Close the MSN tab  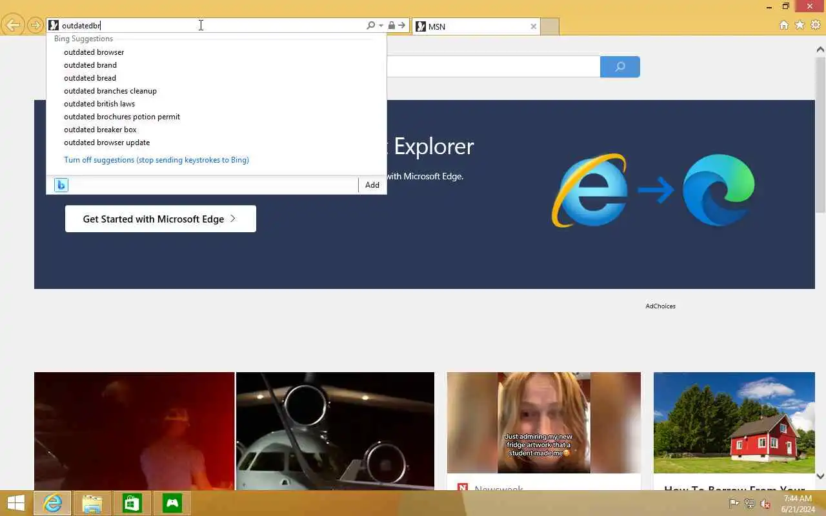pyautogui.click(x=533, y=26)
